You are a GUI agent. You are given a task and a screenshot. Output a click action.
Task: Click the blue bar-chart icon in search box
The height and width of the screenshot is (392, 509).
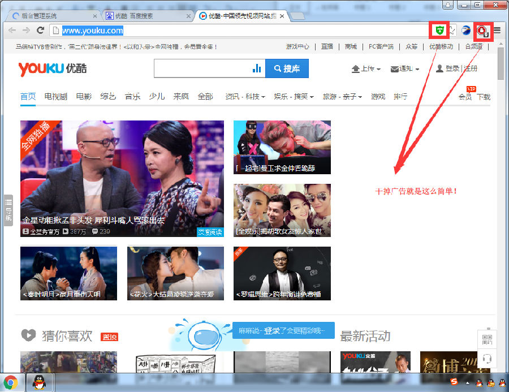(257, 68)
